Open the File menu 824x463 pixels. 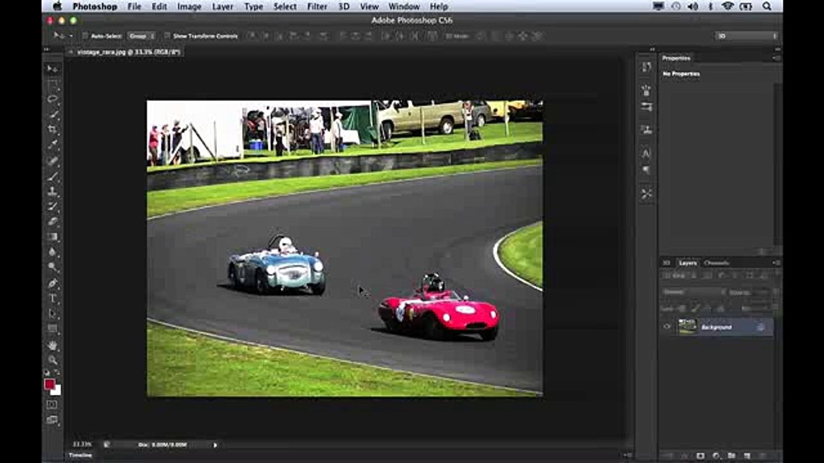[134, 6]
